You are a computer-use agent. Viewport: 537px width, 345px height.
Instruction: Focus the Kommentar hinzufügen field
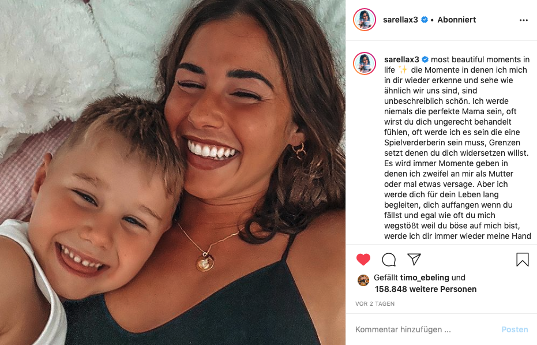click(425, 329)
